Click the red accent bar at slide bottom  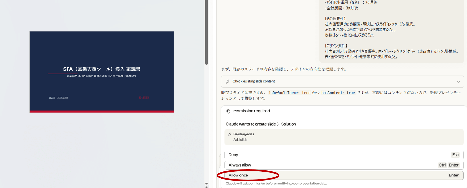click(x=101, y=111)
